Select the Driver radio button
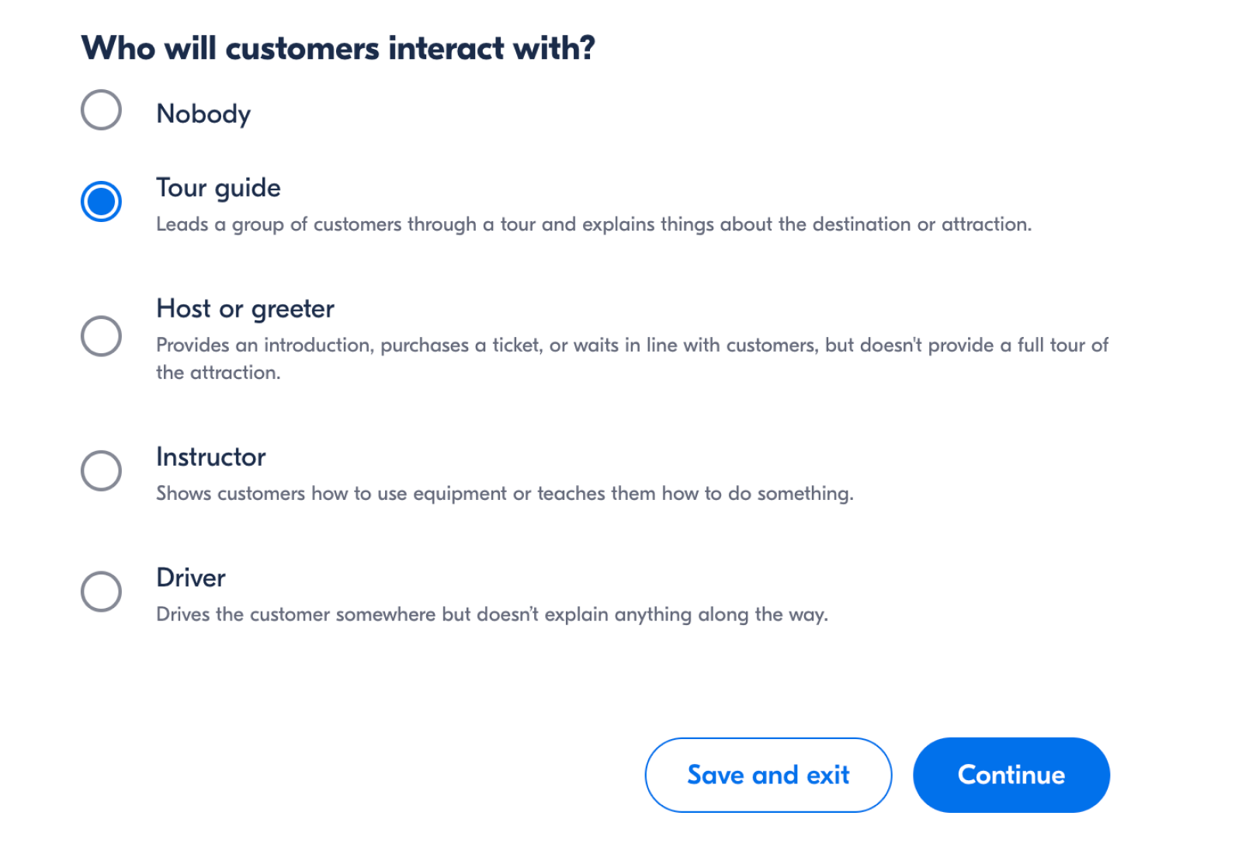Screen dimensions: 1242x854 point(100,591)
